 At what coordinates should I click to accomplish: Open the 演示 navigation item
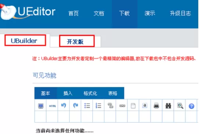point(150,13)
